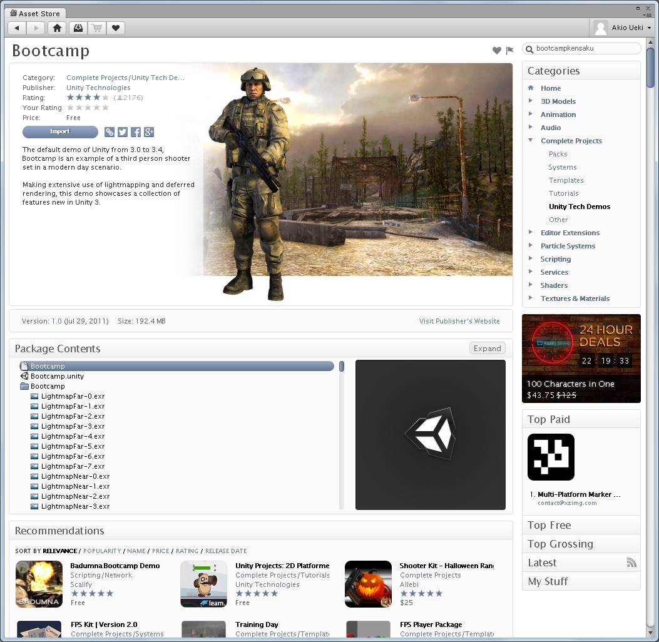
Task: Open the Tutorials subcategory
Action: point(564,193)
